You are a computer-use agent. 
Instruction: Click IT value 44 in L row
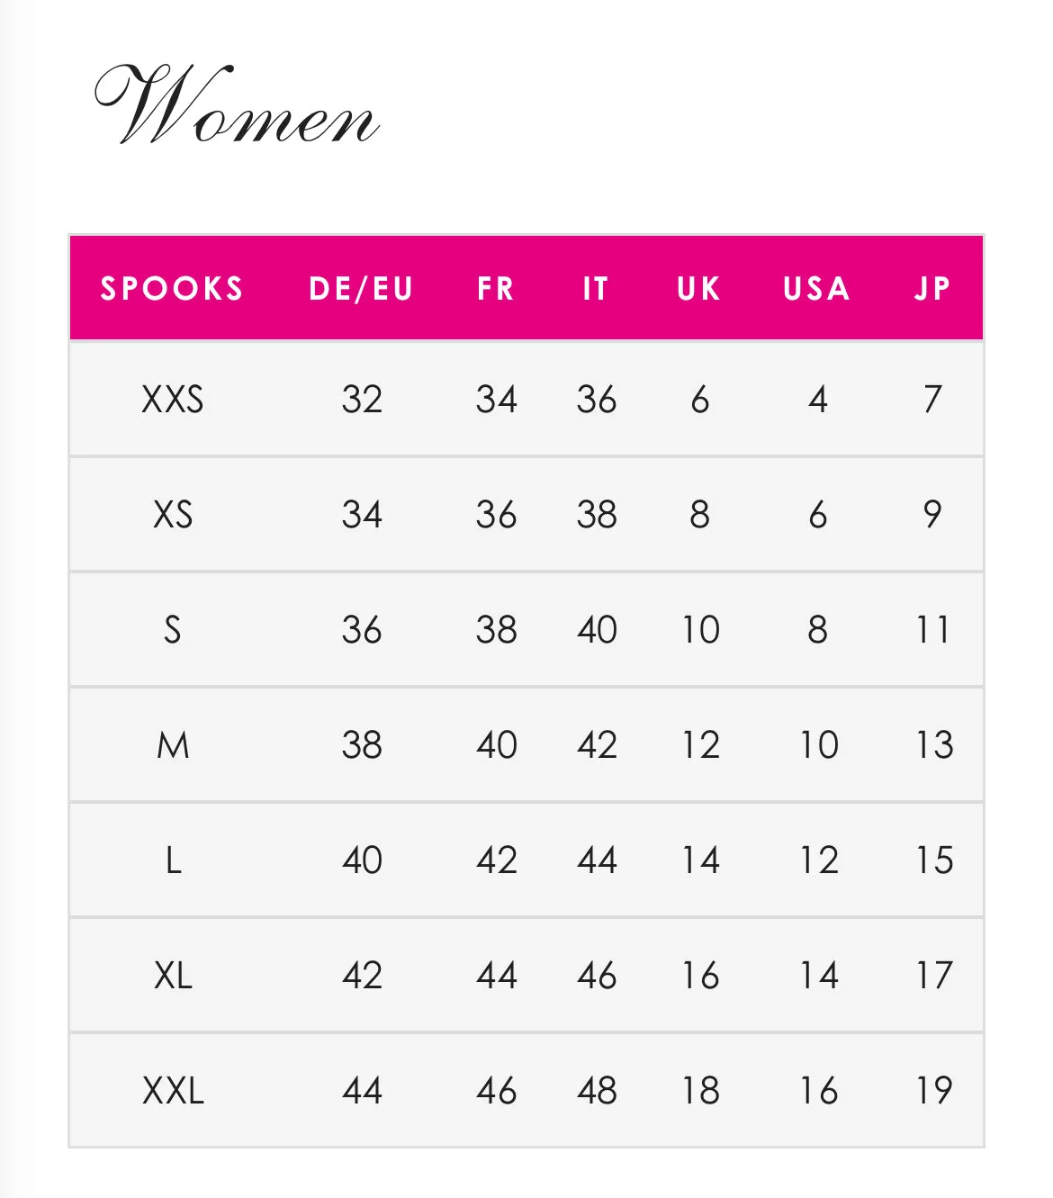(x=597, y=860)
